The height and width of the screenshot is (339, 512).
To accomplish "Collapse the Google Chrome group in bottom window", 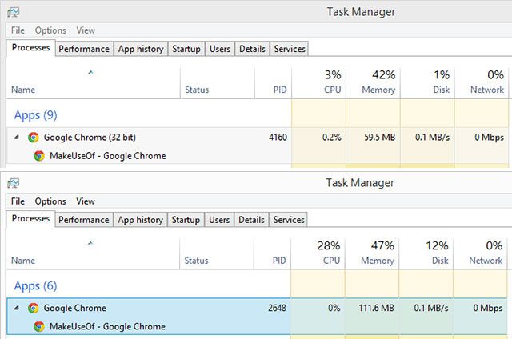I will [x=17, y=308].
